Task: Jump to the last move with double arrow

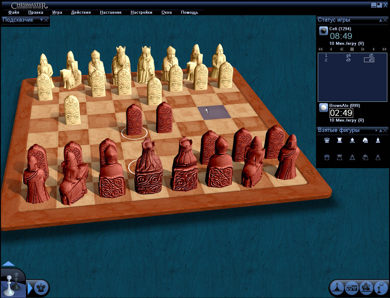Action: coord(384,49)
